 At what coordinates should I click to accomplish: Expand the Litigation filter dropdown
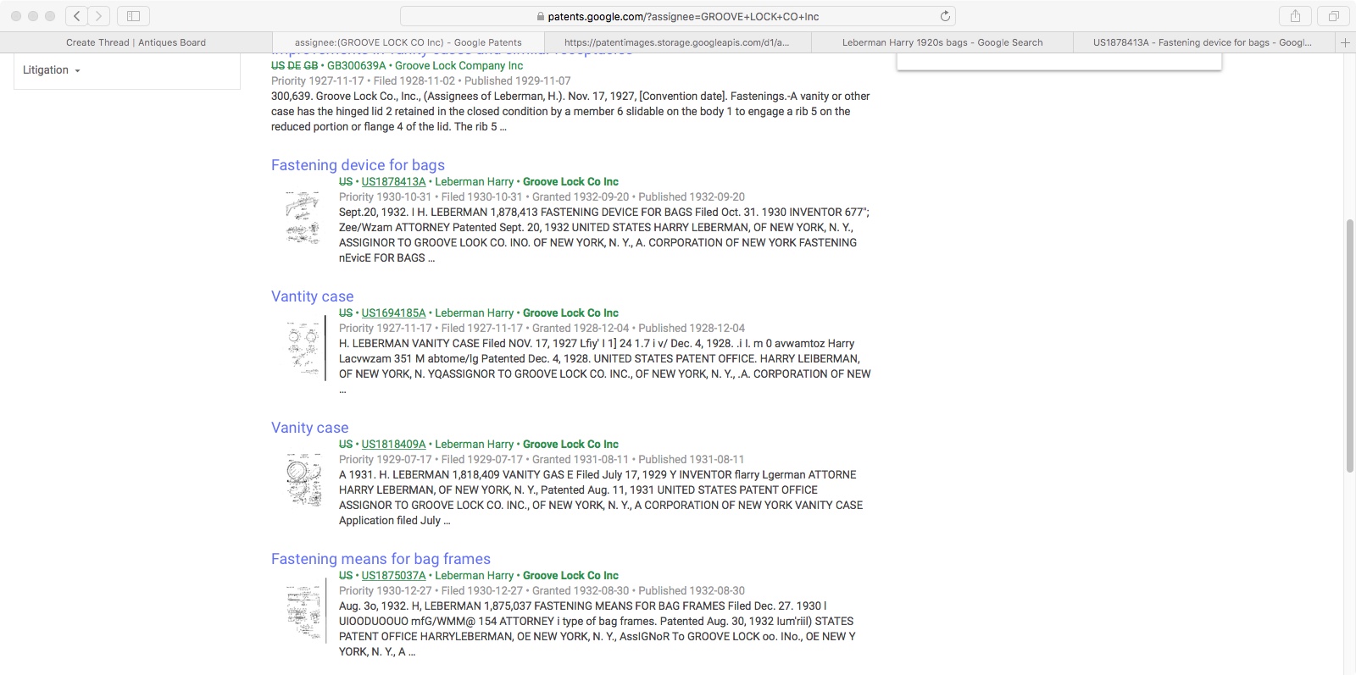51,70
